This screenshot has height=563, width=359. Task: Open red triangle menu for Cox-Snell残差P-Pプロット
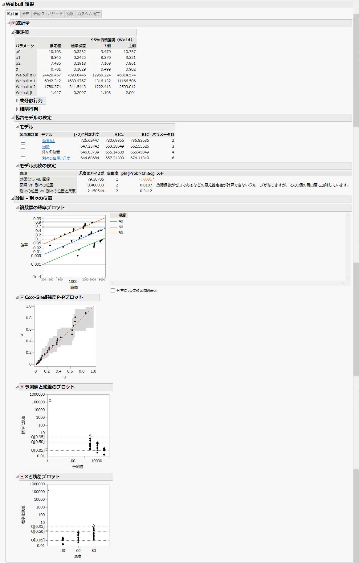22,297
